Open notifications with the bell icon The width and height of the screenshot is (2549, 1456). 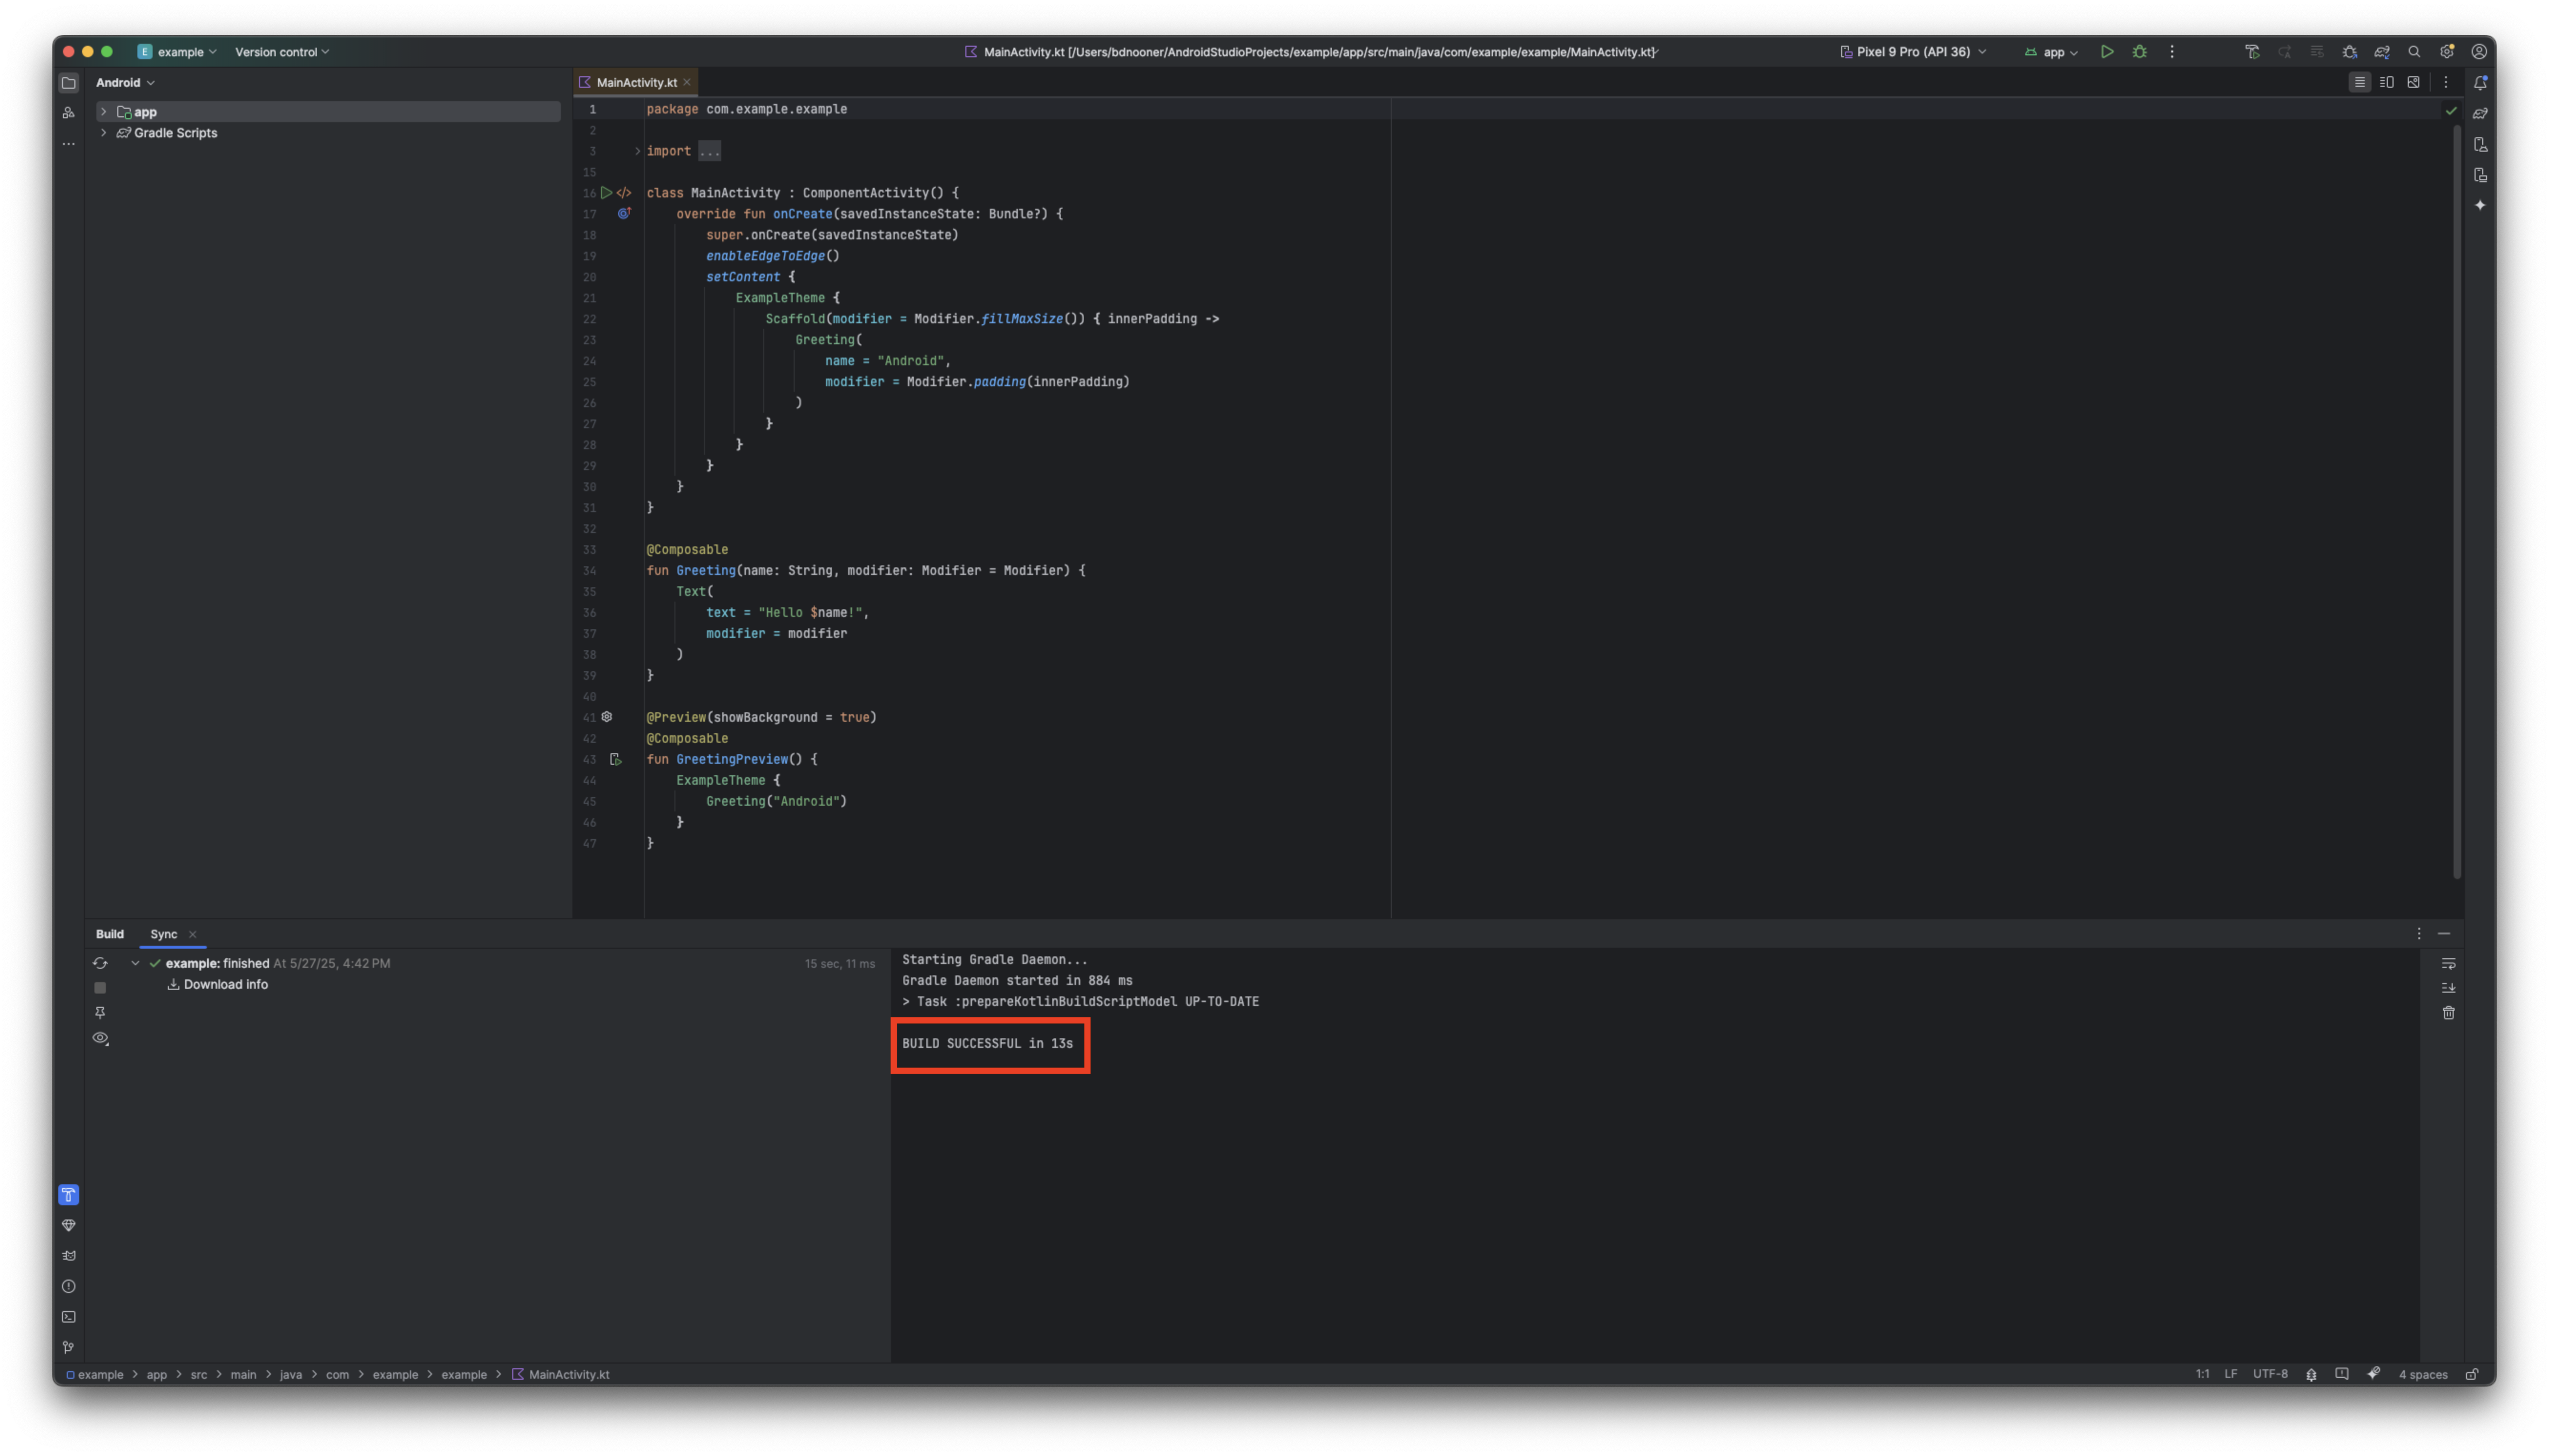click(x=2481, y=83)
